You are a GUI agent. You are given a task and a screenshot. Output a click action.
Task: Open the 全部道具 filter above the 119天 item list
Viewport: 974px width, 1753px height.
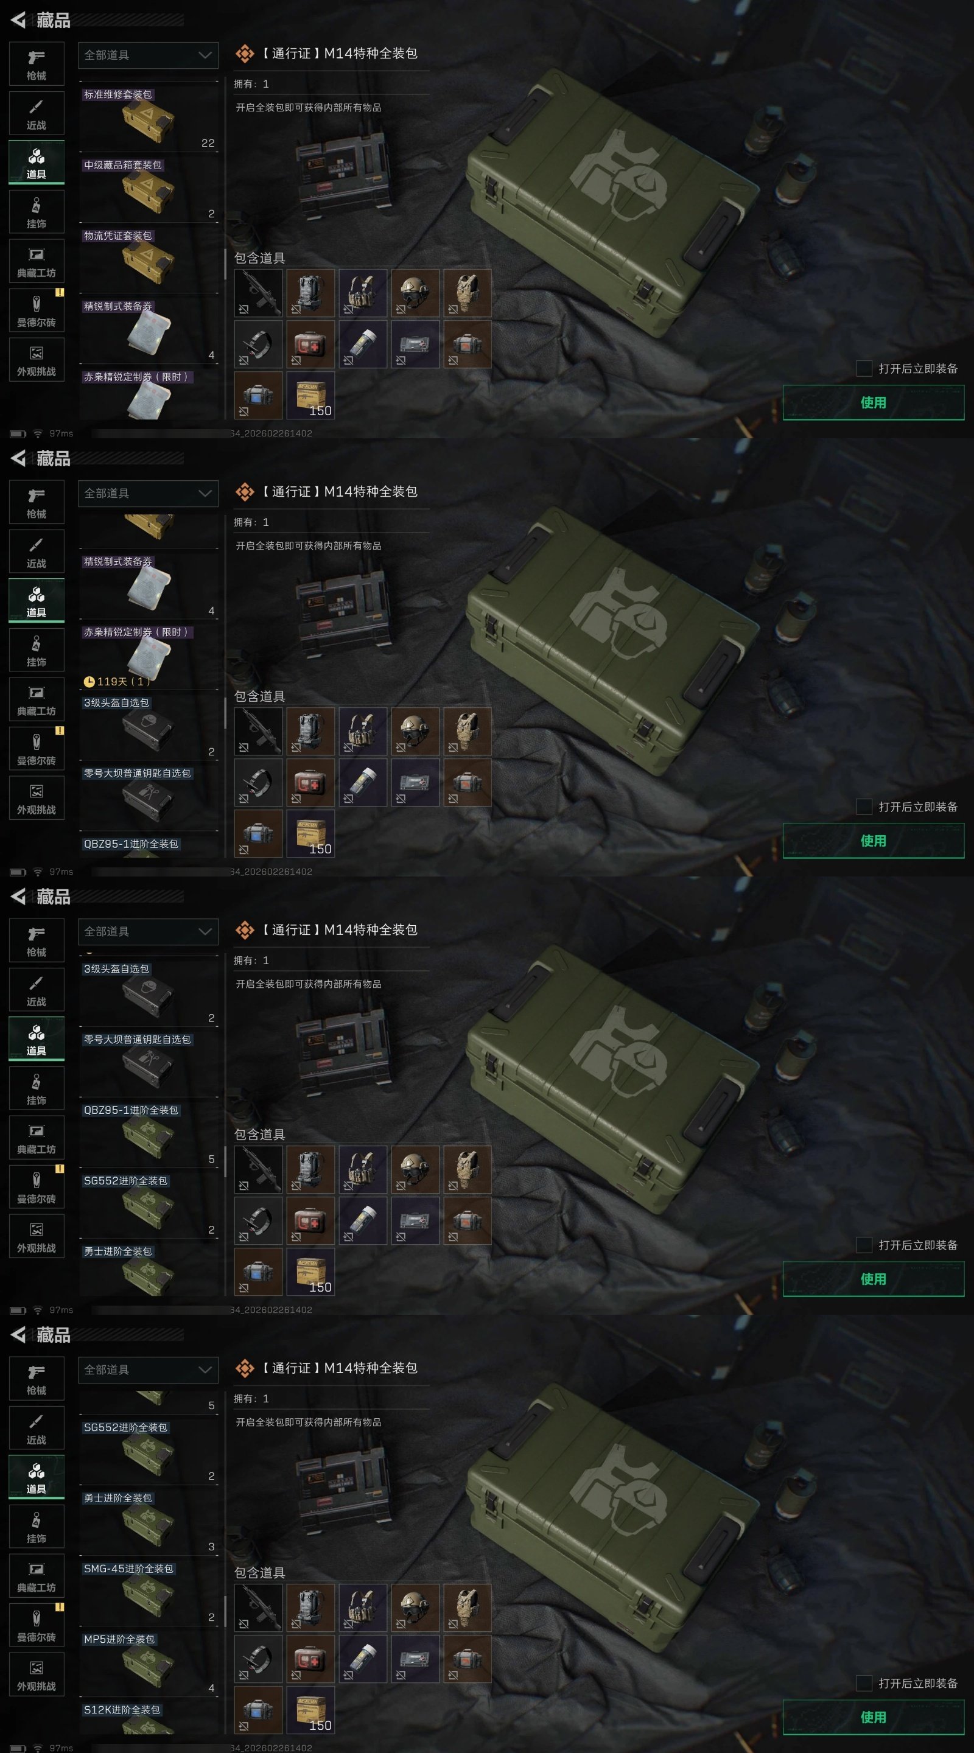pos(148,494)
